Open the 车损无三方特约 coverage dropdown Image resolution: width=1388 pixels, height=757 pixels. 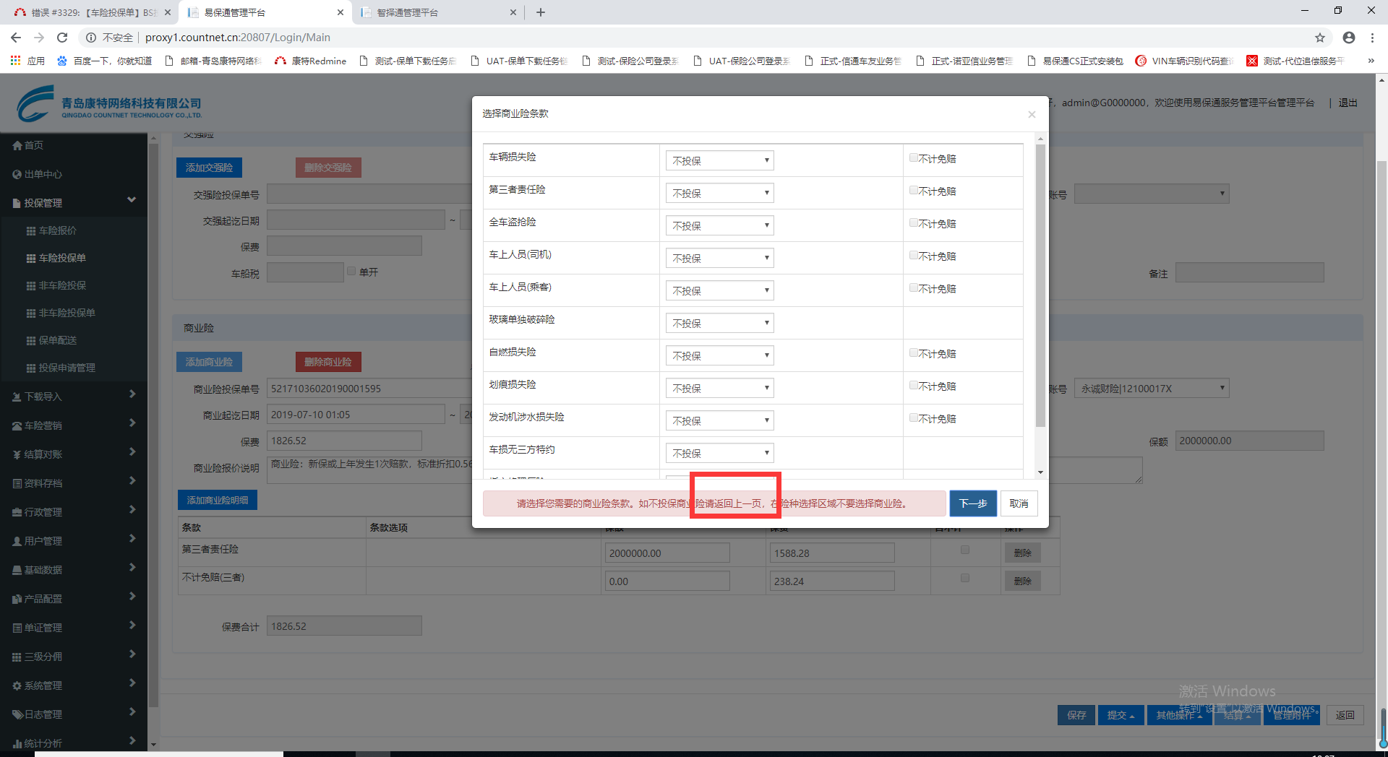tap(719, 453)
